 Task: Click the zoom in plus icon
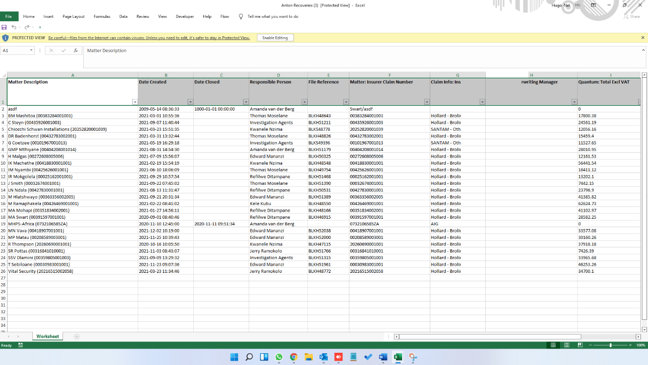click(x=630, y=345)
